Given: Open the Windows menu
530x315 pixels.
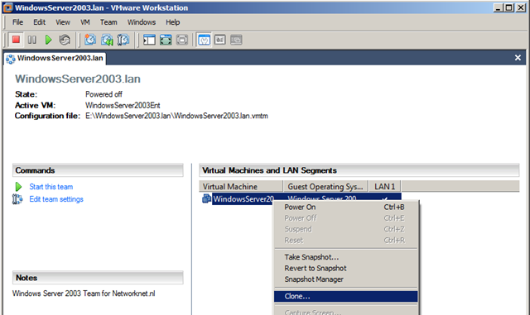Looking at the screenshot, I should pos(142,22).
